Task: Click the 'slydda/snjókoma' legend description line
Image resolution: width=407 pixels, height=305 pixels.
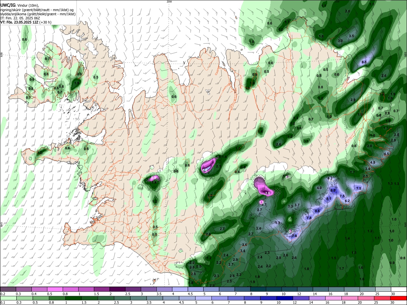Action: coord(38,14)
